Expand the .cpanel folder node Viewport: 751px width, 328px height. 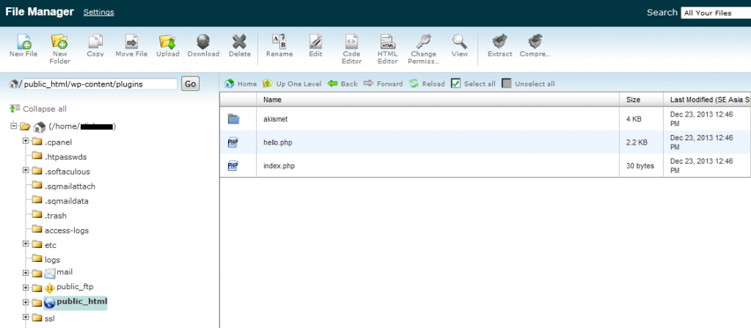coord(26,142)
